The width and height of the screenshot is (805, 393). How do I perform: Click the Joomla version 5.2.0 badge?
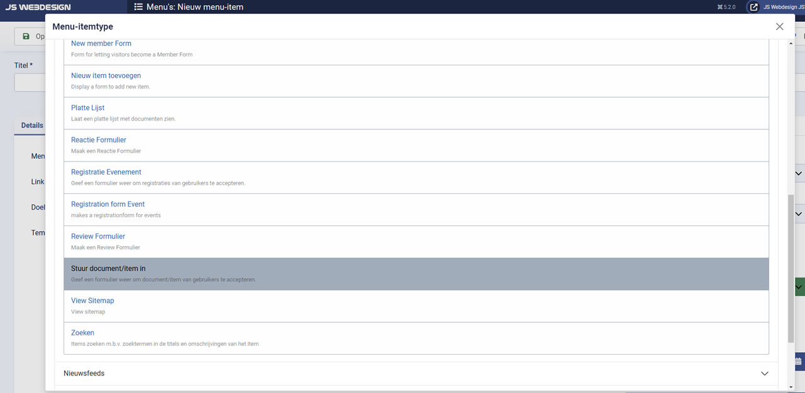click(726, 7)
